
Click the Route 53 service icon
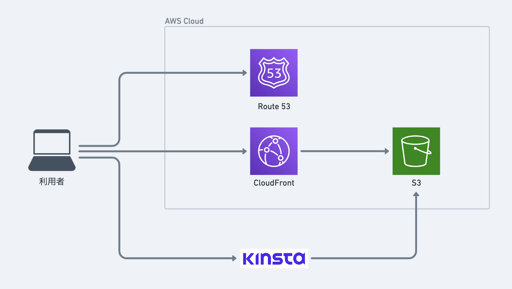tap(274, 73)
